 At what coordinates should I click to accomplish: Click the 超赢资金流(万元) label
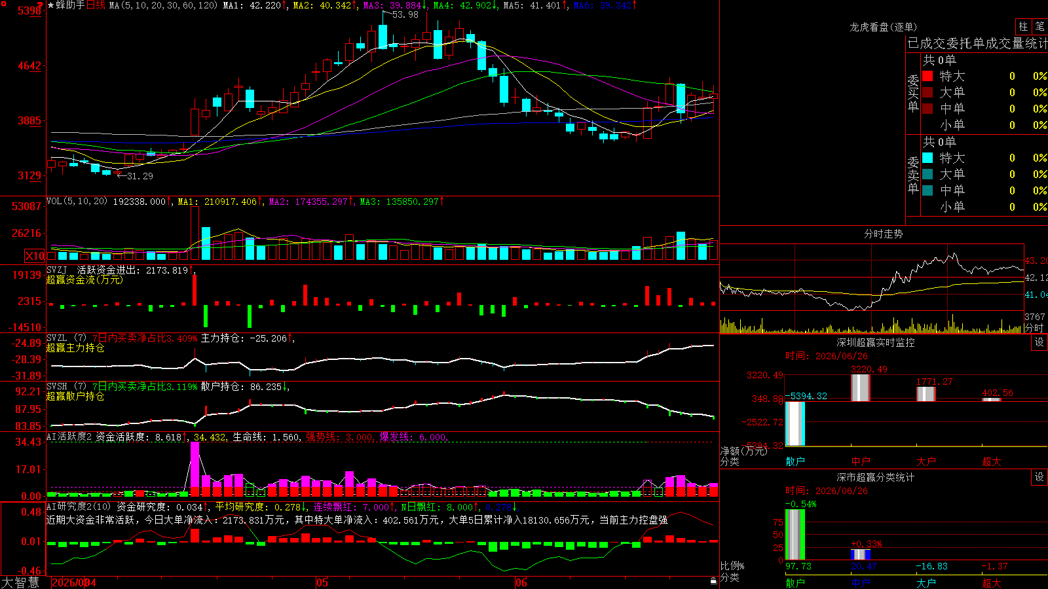pos(84,279)
